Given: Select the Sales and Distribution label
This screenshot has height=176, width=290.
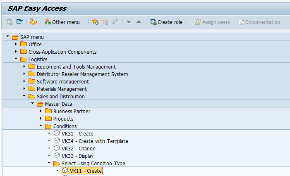Looking at the screenshot, I should coord(61,97).
